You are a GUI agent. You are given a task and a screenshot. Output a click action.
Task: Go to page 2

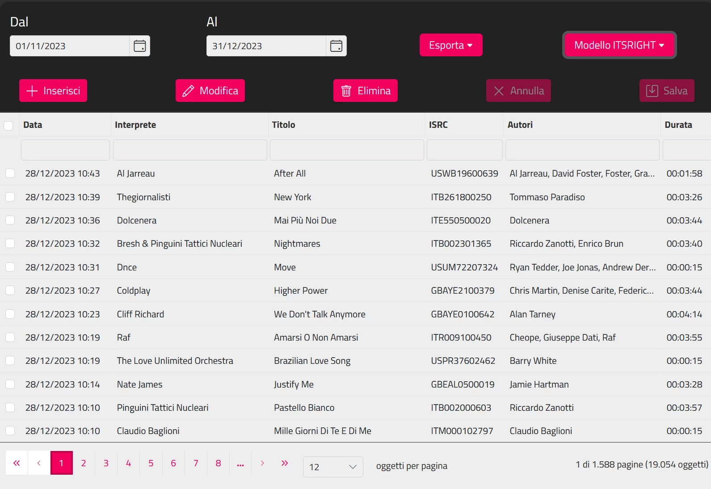[x=84, y=463]
